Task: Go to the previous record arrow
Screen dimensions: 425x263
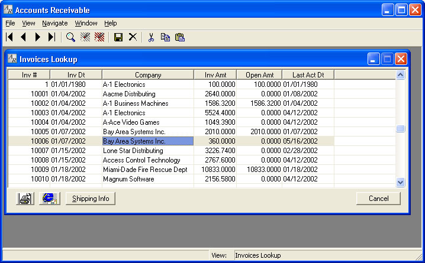Action: point(24,37)
